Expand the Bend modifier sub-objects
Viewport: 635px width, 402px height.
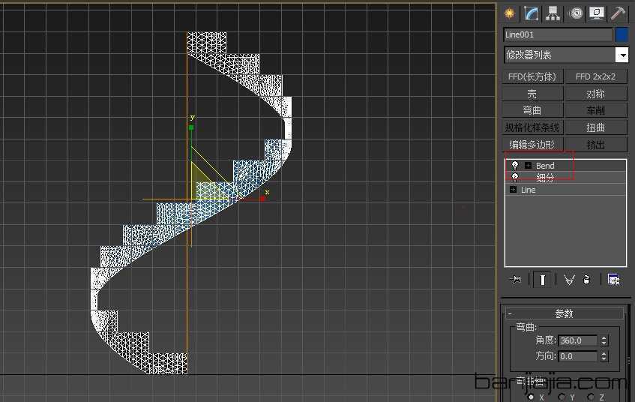pyautogui.click(x=528, y=165)
